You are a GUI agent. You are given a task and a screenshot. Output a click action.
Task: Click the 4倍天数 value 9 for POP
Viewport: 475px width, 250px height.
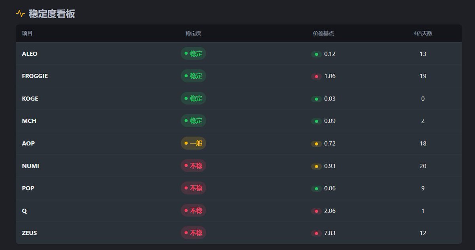[423, 188]
